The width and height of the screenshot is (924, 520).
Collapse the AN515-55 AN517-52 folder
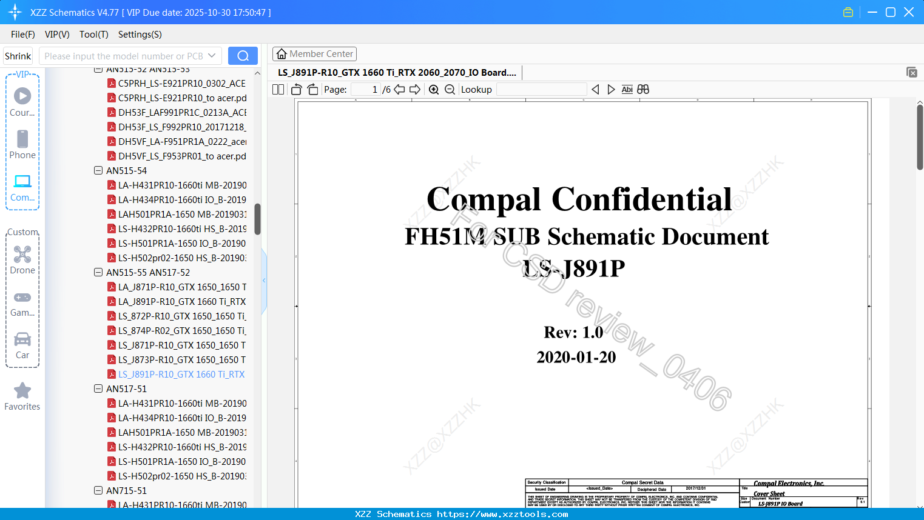pos(98,272)
